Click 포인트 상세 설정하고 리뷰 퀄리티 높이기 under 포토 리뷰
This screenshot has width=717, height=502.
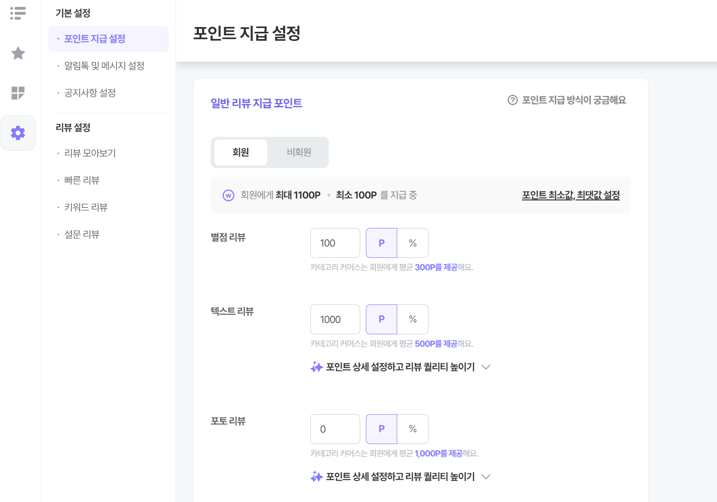point(400,477)
